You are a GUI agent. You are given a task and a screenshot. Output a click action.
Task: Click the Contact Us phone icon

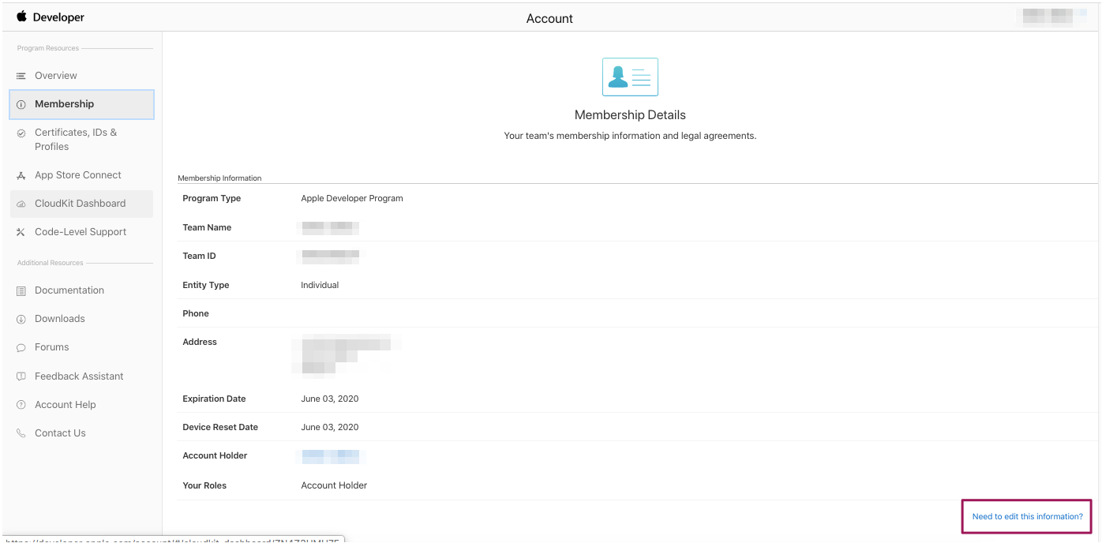[x=19, y=433]
